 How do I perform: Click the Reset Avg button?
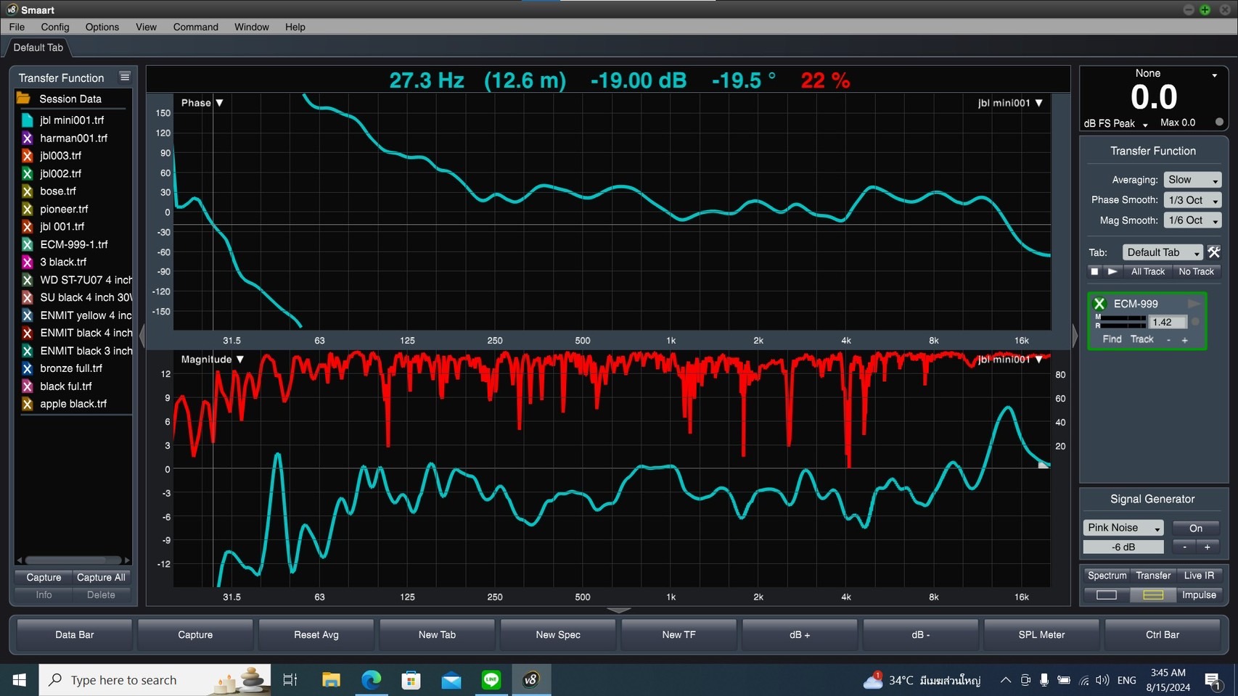316,634
